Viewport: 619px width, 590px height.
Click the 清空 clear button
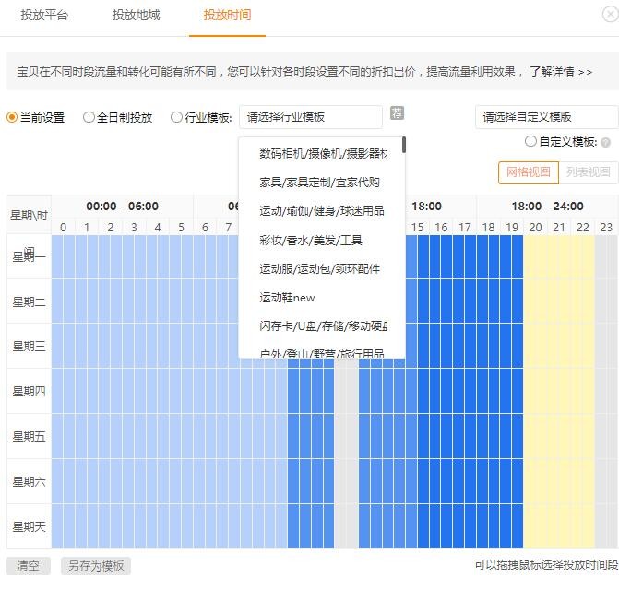pos(29,566)
